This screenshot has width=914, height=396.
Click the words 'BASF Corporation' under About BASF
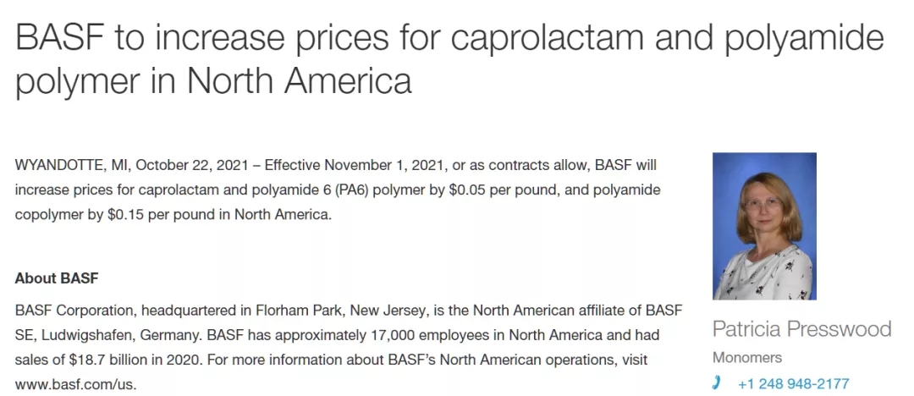pyautogui.click(x=75, y=310)
